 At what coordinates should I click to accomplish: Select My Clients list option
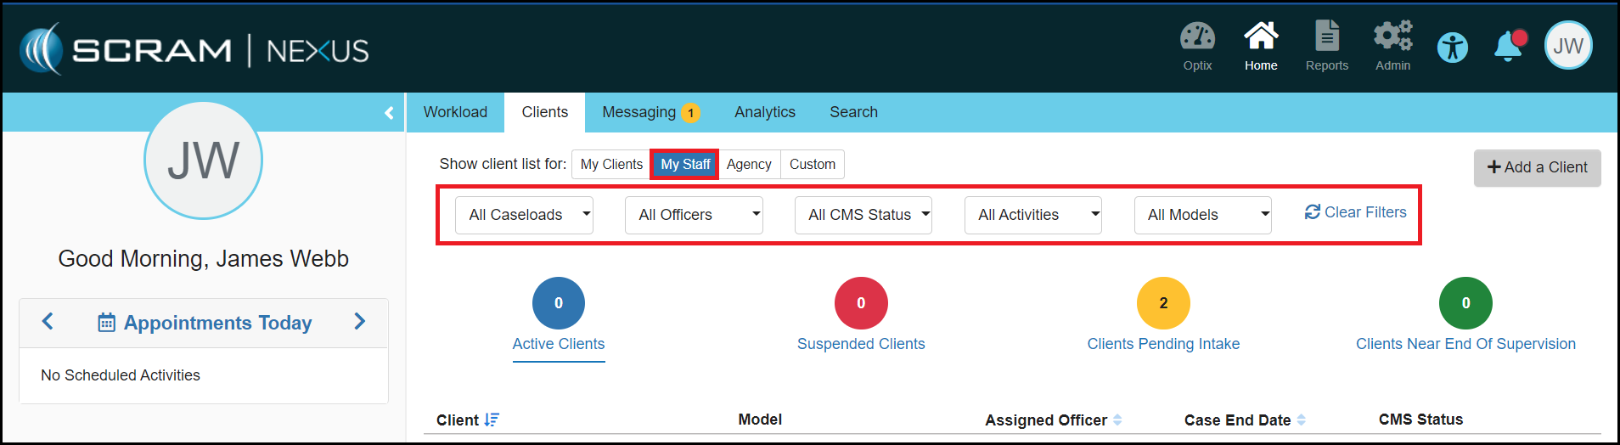click(611, 165)
